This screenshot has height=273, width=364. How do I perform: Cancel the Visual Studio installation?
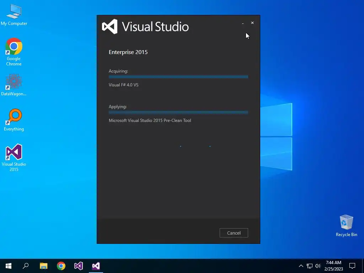[234, 233]
